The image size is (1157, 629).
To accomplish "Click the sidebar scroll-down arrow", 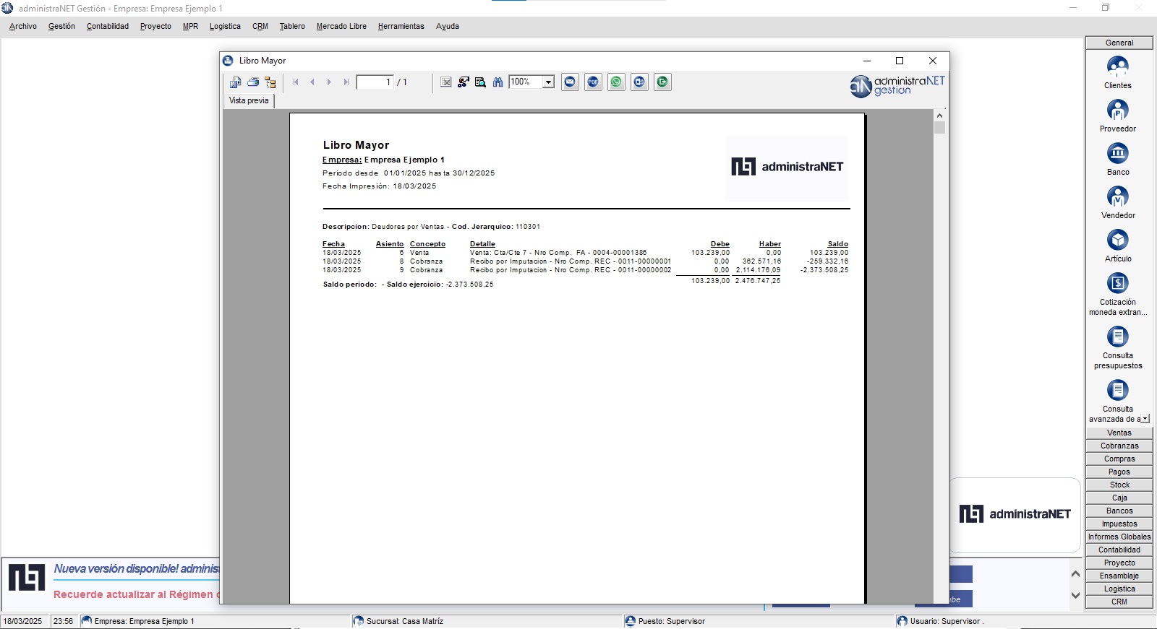I will 1145,419.
